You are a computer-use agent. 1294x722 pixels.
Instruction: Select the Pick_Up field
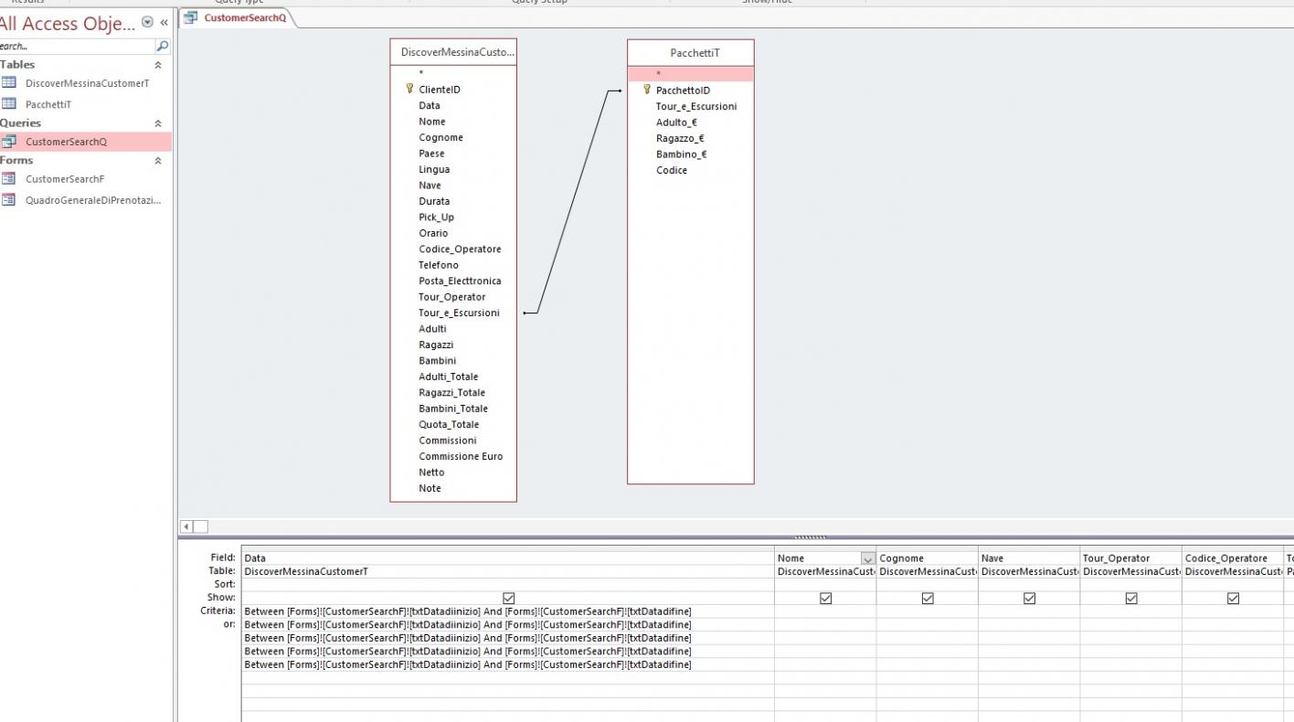pos(436,218)
